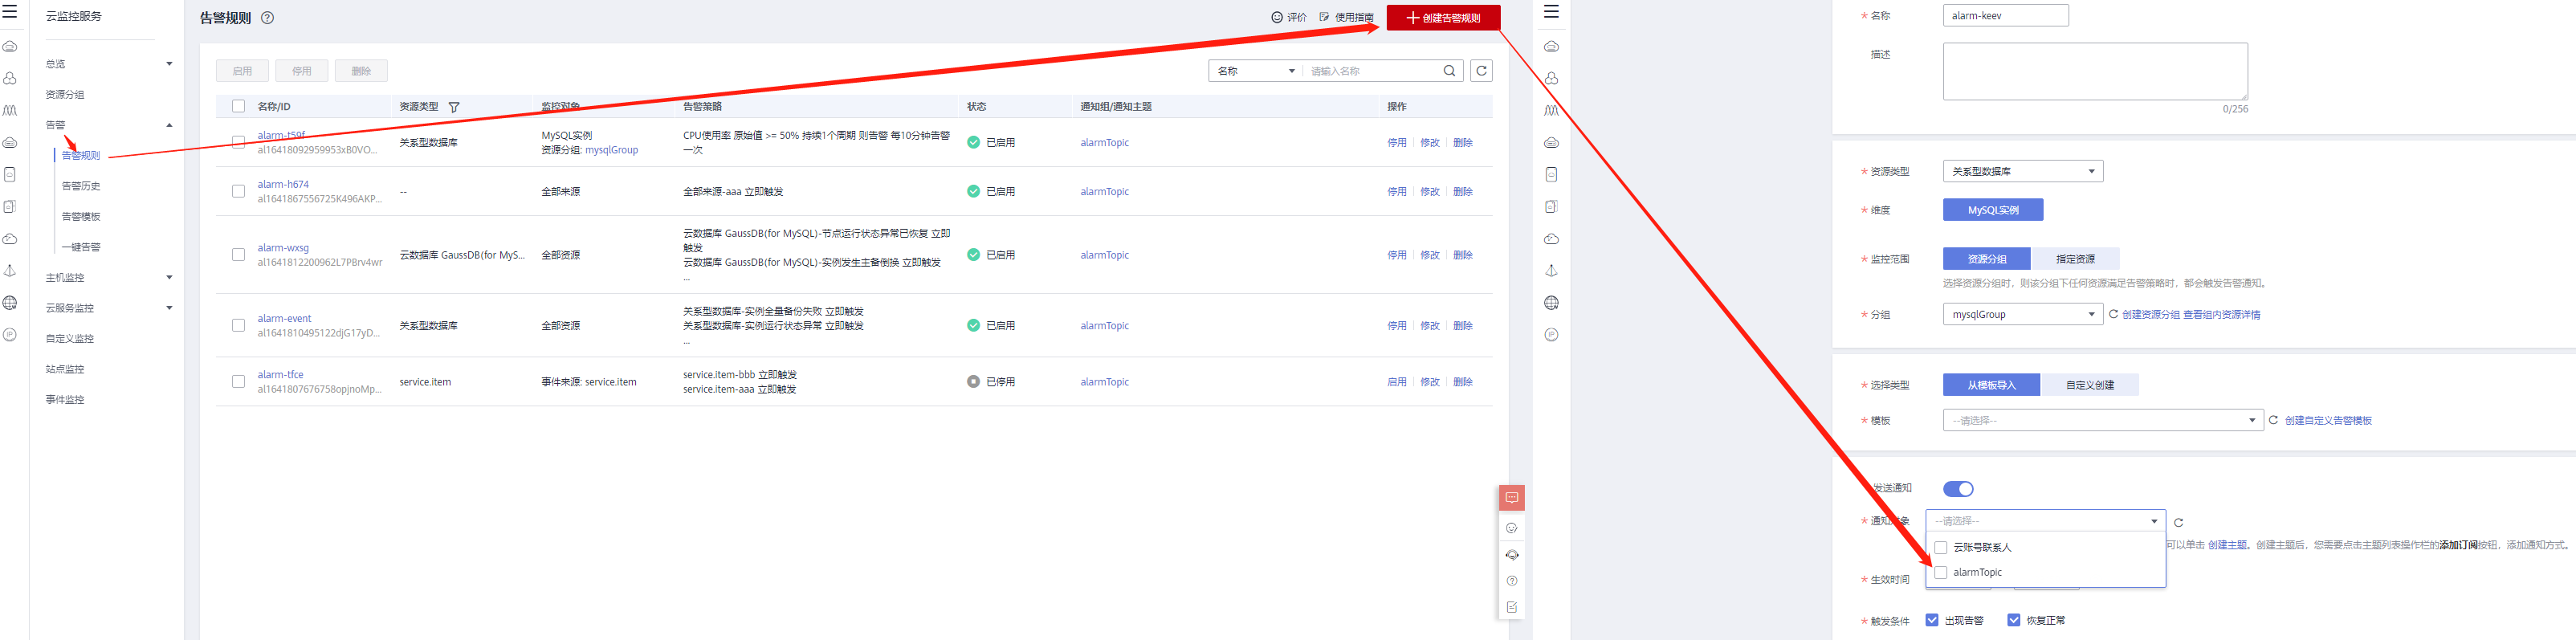Open 告警历史 in the sidebar

coord(81,186)
